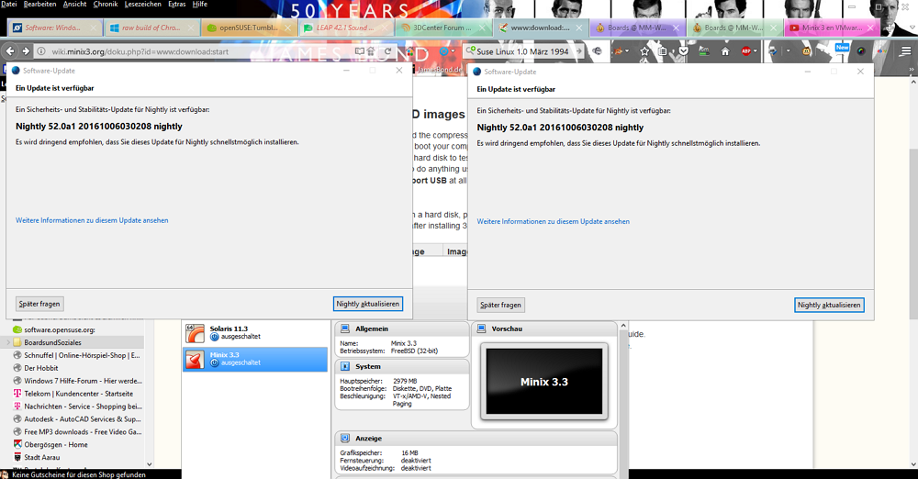The image size is (918, 479).
Task: Select the Minix 3.3 virtual machine
Action: coord(255,359)
